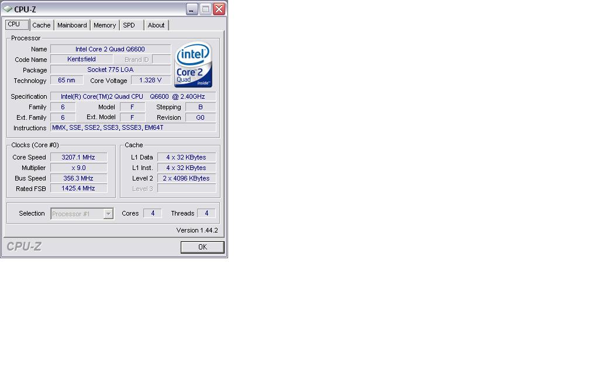Click the empty Level 3 cache field
The height and width of the screenshot is (378, 610).
click(x=187, y=189)
